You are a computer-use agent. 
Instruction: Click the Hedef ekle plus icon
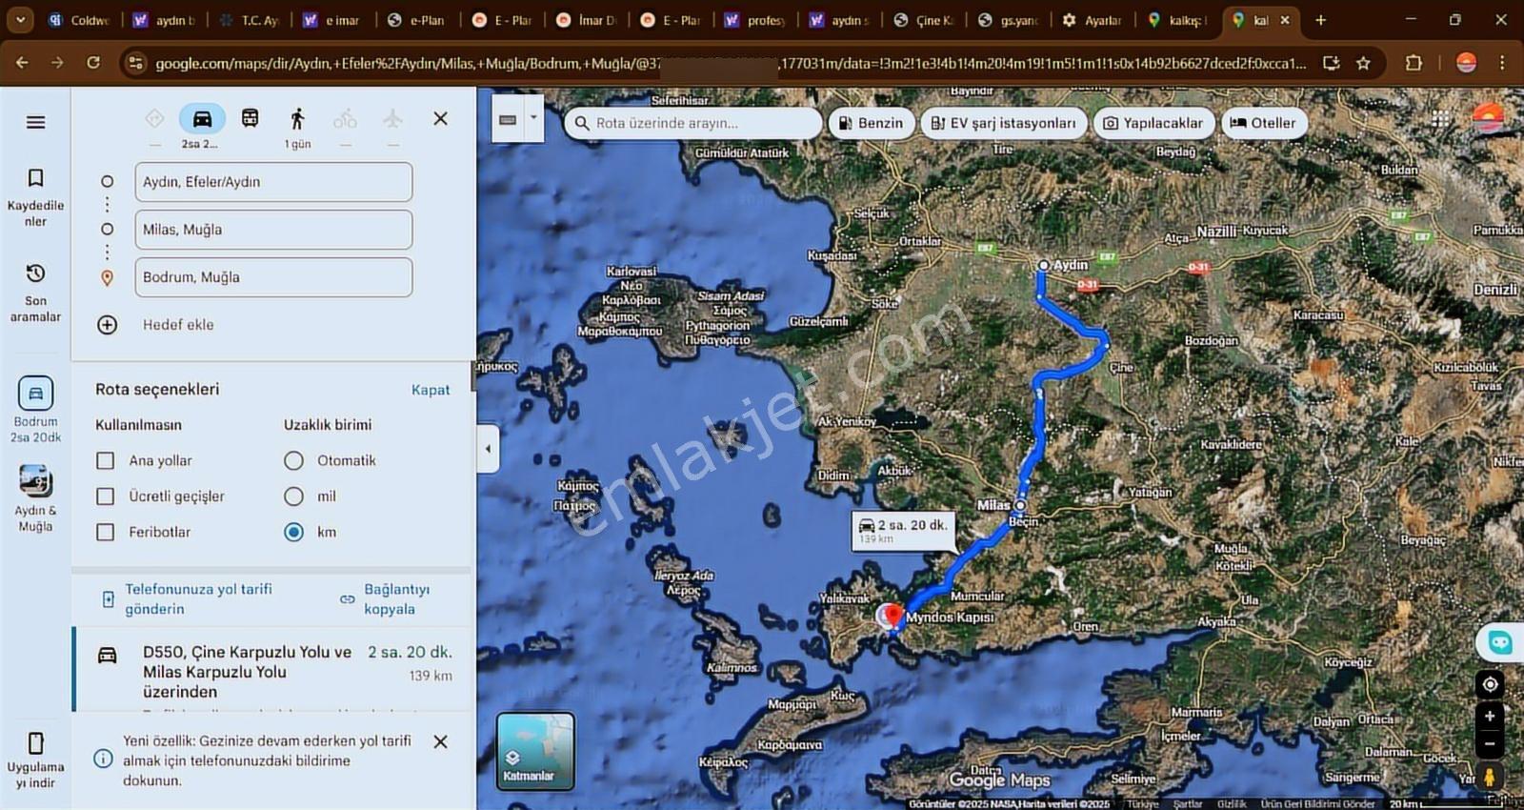point(108,325)
